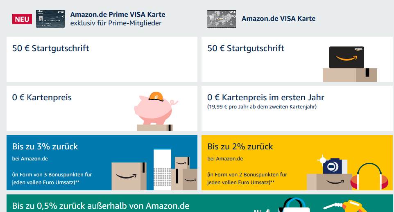The image size is (394, 212).
Task: Open the Amazon.de Prime VISA card image
Action: (x=50, y=19)
